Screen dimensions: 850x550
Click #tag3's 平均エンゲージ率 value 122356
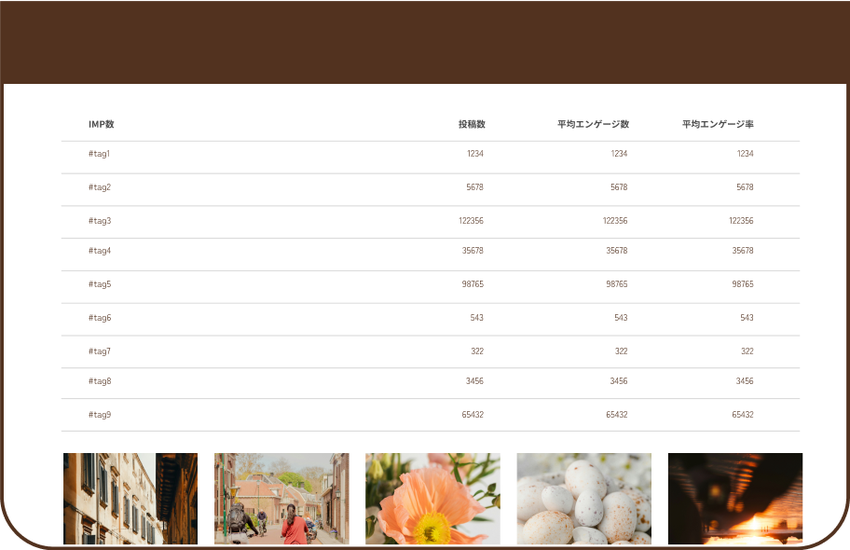(x=741, y=221)
